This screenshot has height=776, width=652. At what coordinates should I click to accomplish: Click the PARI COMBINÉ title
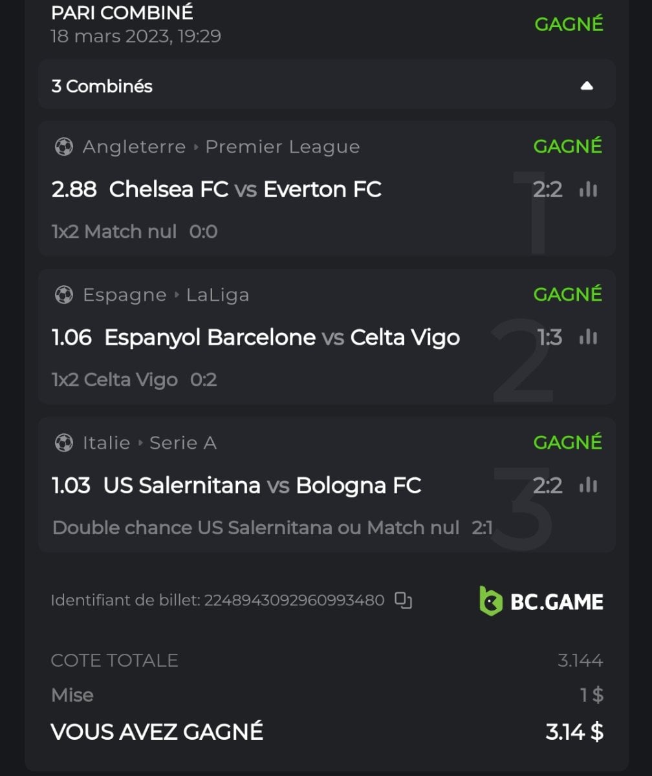(122, 12)
